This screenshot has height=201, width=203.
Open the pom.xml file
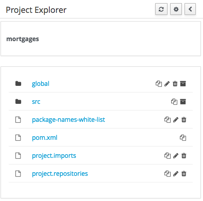[45, 138]
